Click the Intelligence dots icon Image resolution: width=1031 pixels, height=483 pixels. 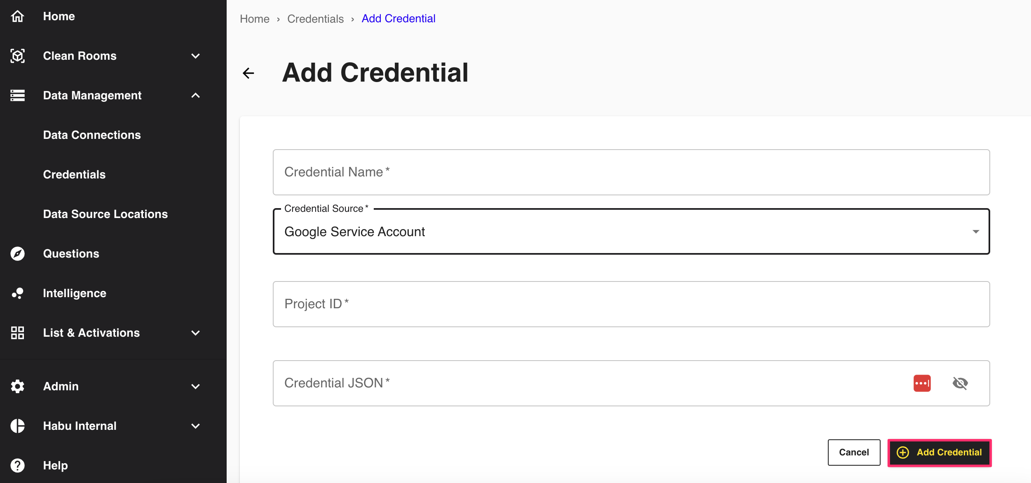click(17, 293)
